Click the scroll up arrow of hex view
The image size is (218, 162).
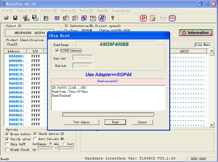pos(211,51)
